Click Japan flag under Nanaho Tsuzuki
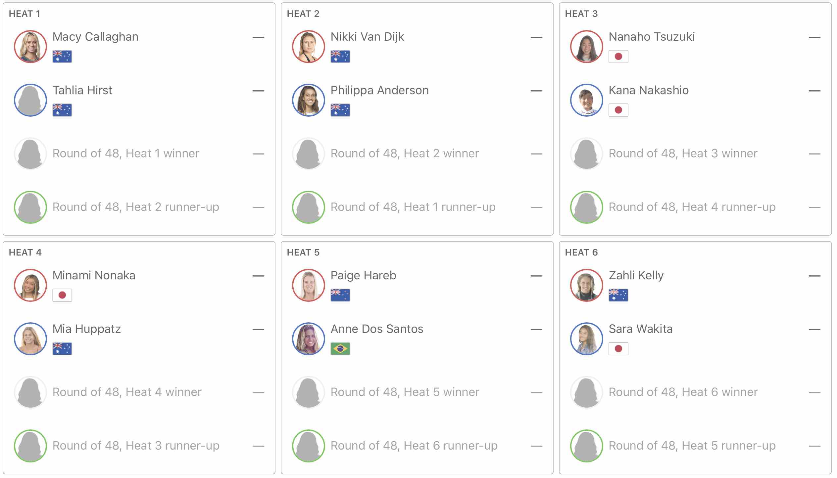837x478 pixels. point(618,57)
